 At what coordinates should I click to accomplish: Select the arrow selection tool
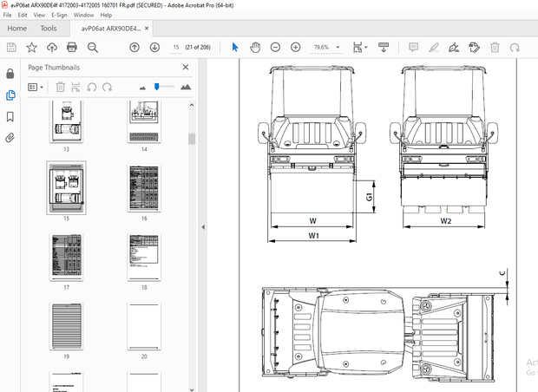(235, 48)
